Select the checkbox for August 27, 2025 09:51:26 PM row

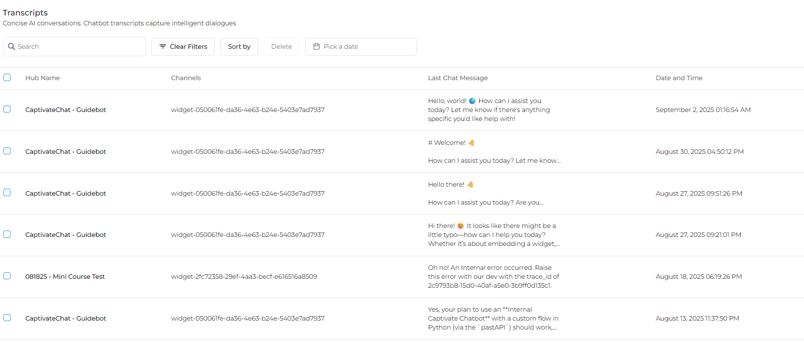pyautogui.click(x=7, y=192)
